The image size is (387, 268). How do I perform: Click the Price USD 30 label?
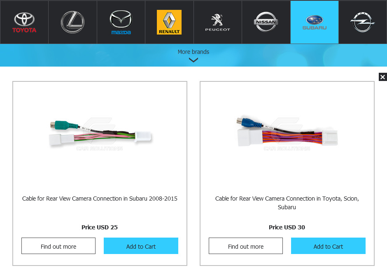287,227
